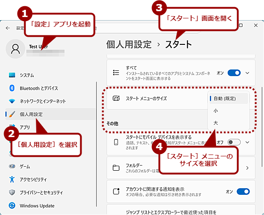Click the アクセシビリティ person icon
264x215 pixels.
(12, 179)
